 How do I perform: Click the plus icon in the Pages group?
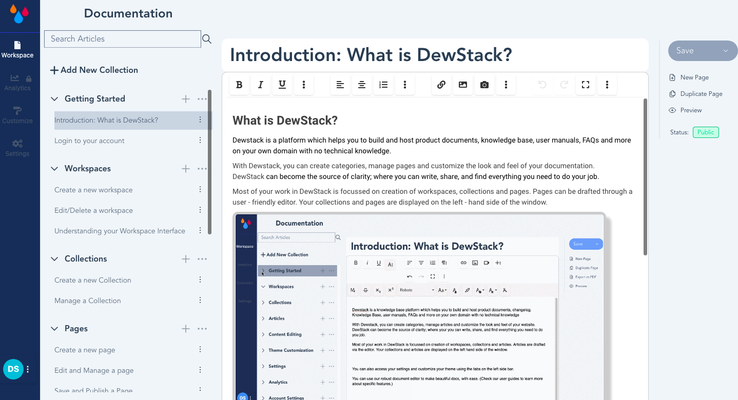pyautogui.click(x=186, y=329)
